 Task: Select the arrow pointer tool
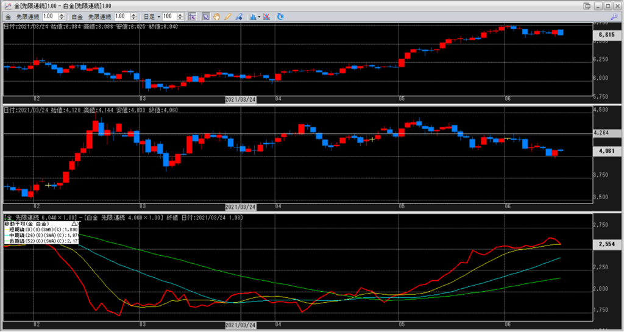tap(206, 16)
